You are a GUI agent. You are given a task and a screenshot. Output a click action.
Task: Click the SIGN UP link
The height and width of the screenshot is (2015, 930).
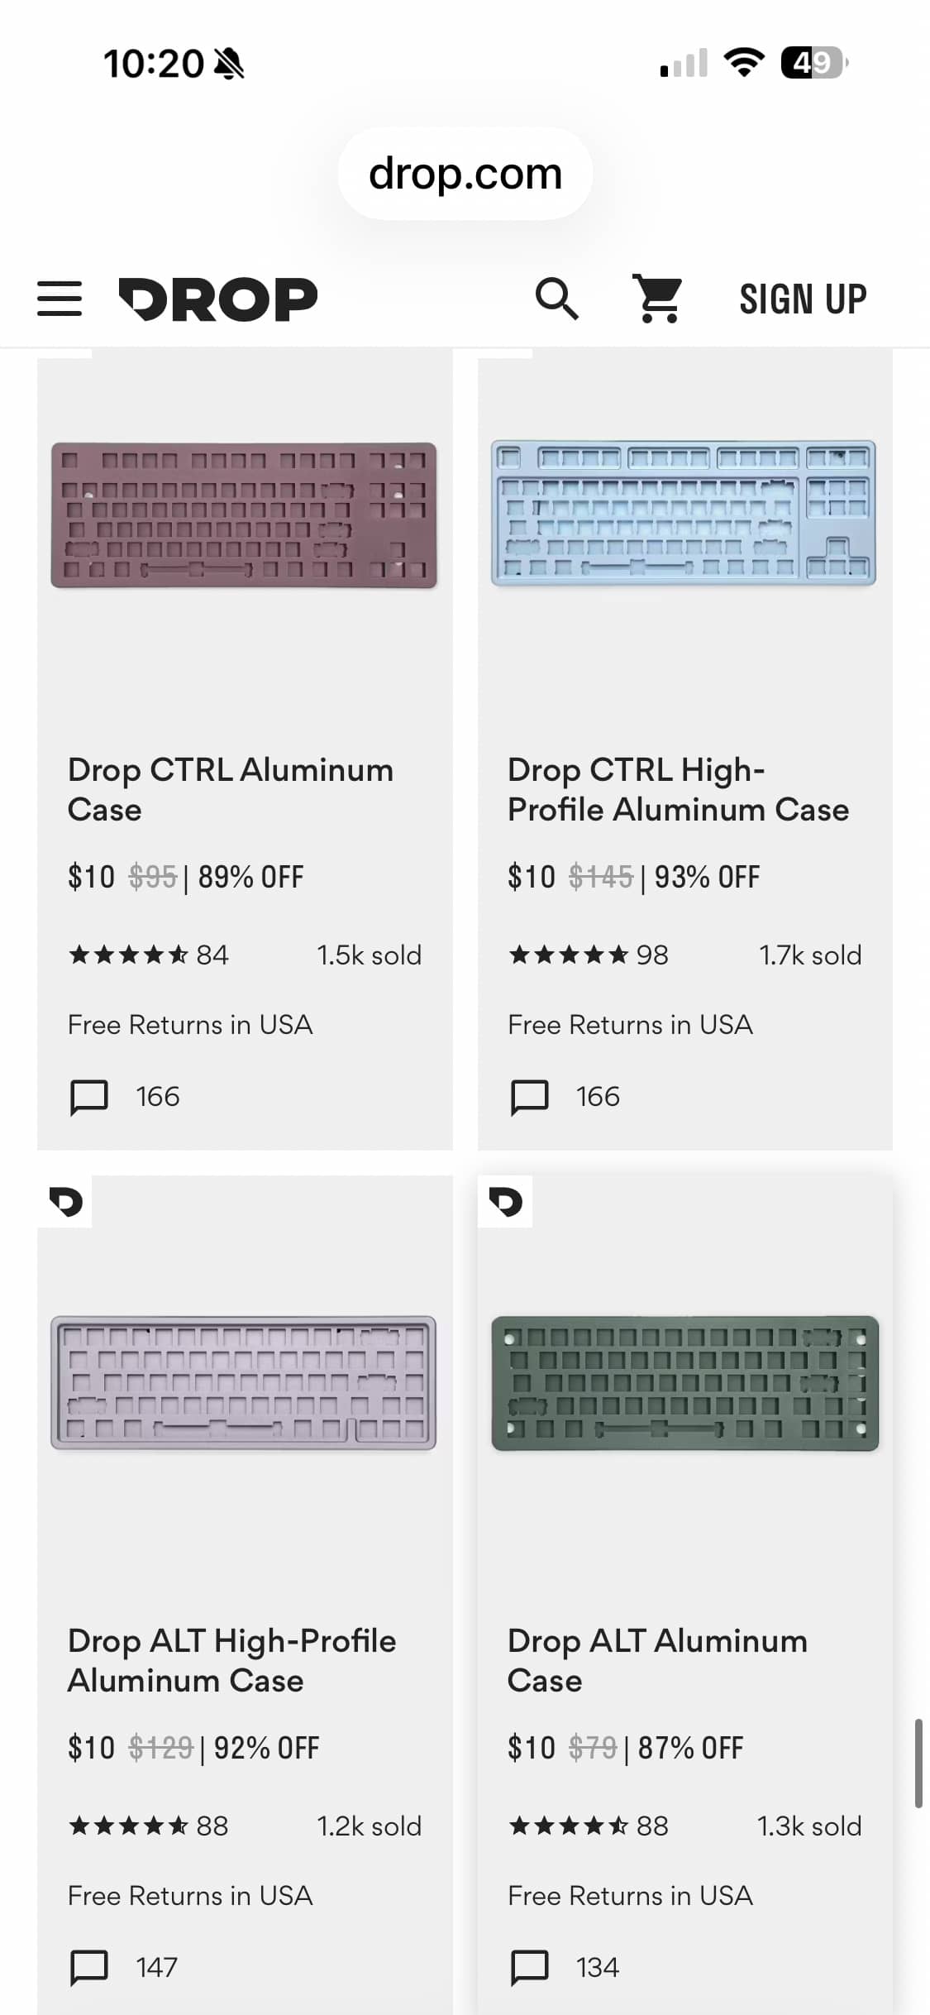coord(803,299)
